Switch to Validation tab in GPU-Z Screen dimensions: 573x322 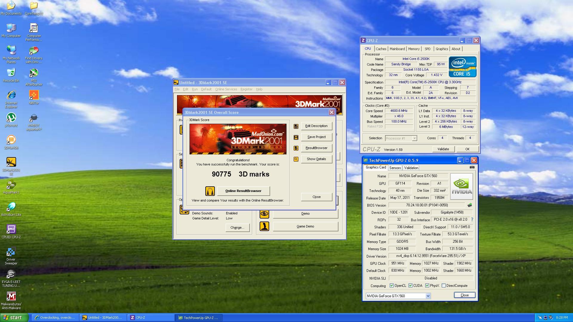pos(411,168)
